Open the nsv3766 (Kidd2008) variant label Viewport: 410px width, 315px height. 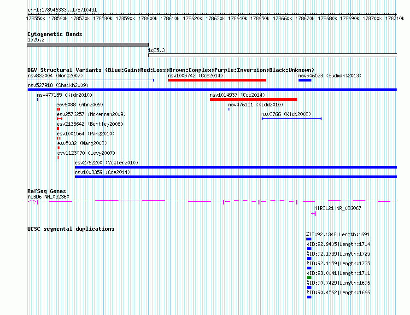pos(286,115)
